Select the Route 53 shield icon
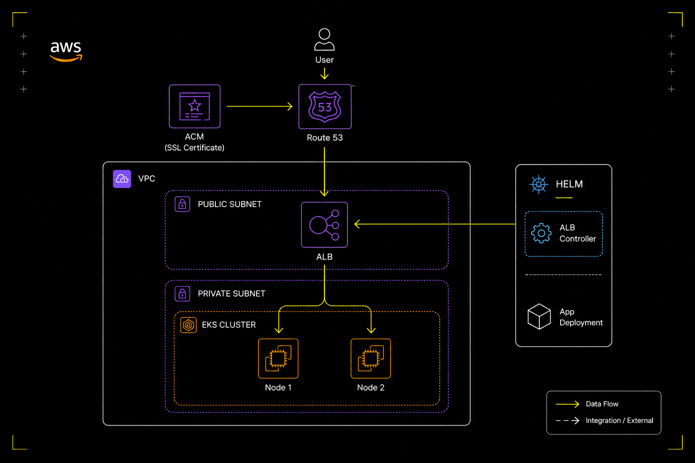The height and width of the screenshot is (463, 695). (325, 107)
